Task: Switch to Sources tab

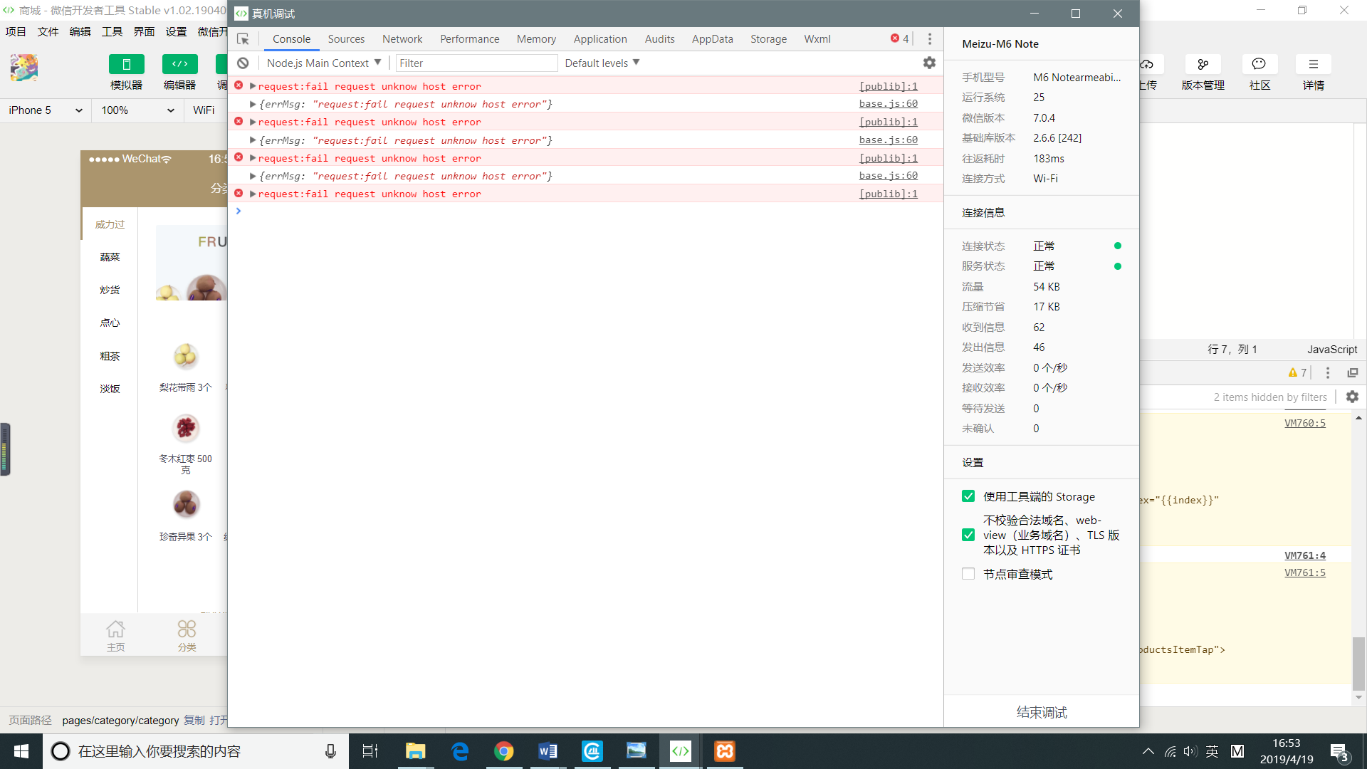Action: click(x=346, y=39)
